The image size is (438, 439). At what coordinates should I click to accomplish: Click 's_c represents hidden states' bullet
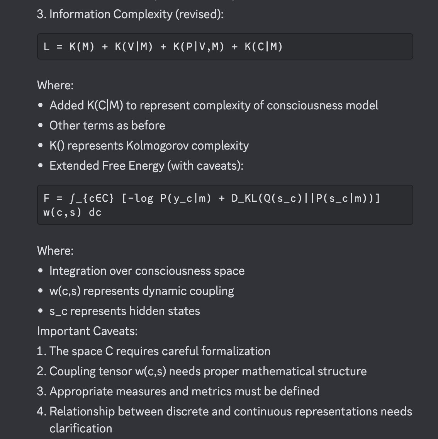point(124,311)
